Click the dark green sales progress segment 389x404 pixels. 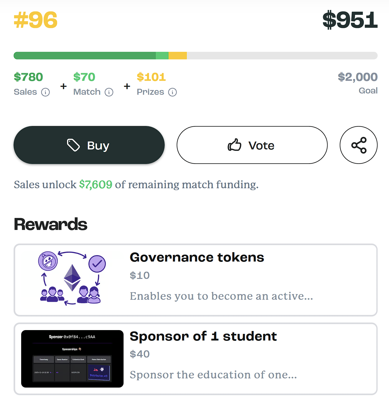(85, 56)
